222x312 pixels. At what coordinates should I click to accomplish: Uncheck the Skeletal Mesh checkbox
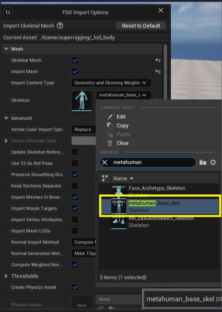tap(75, 60)
